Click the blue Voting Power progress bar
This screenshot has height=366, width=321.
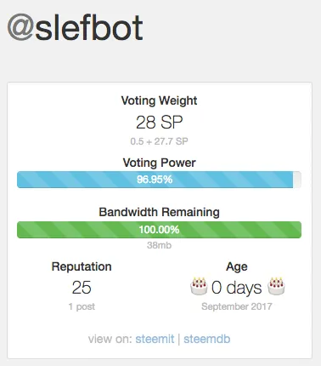(x=159, y=180)
